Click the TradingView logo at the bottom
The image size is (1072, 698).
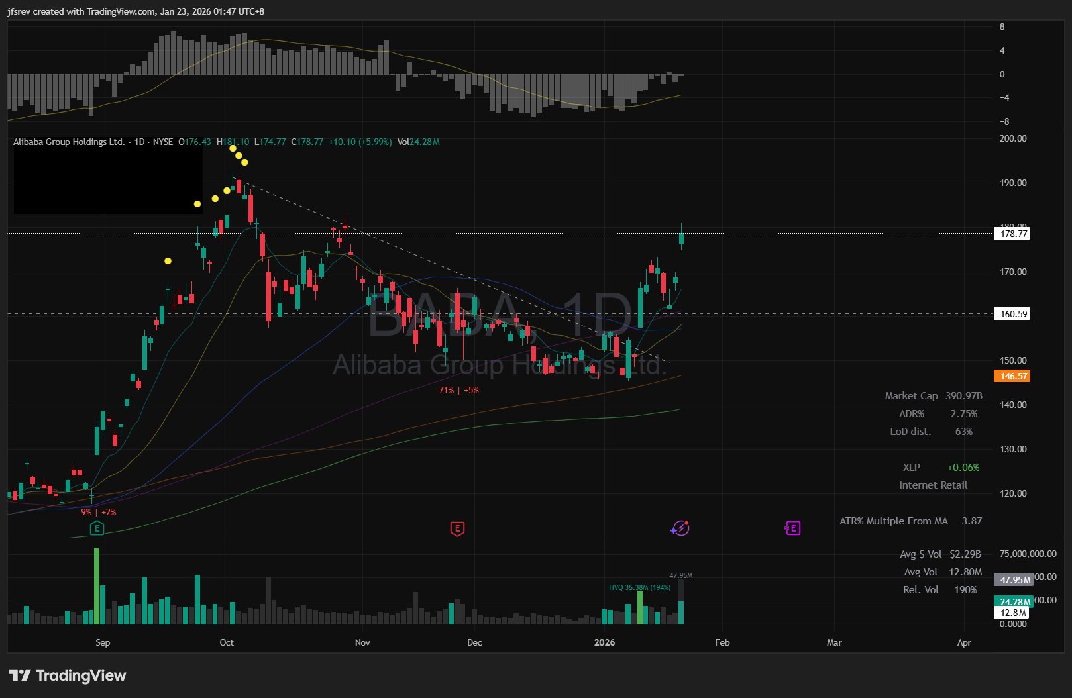coord(68,675)
